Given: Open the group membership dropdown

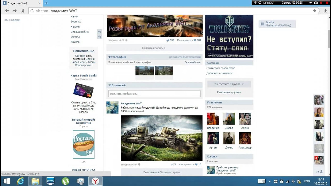Looking at the screenshot, I should click(229, 84).
